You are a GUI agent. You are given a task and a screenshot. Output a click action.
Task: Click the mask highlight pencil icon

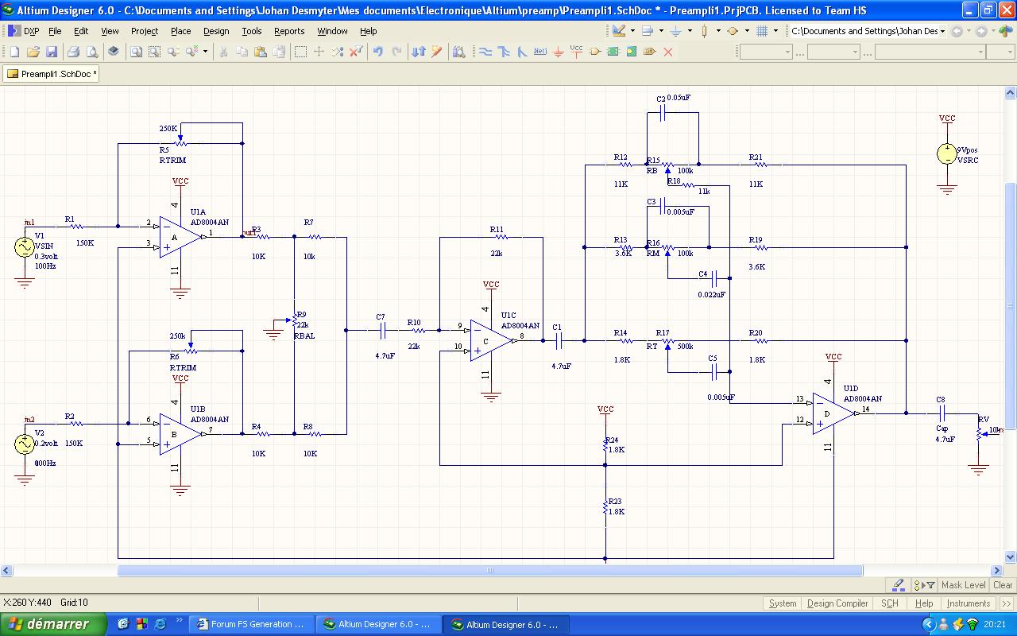click(x=899, y=584)
